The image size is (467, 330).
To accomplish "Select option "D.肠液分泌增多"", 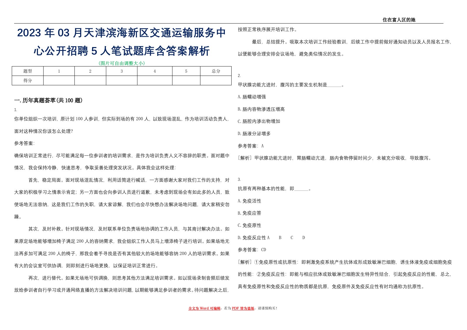I will click(254, 134).
